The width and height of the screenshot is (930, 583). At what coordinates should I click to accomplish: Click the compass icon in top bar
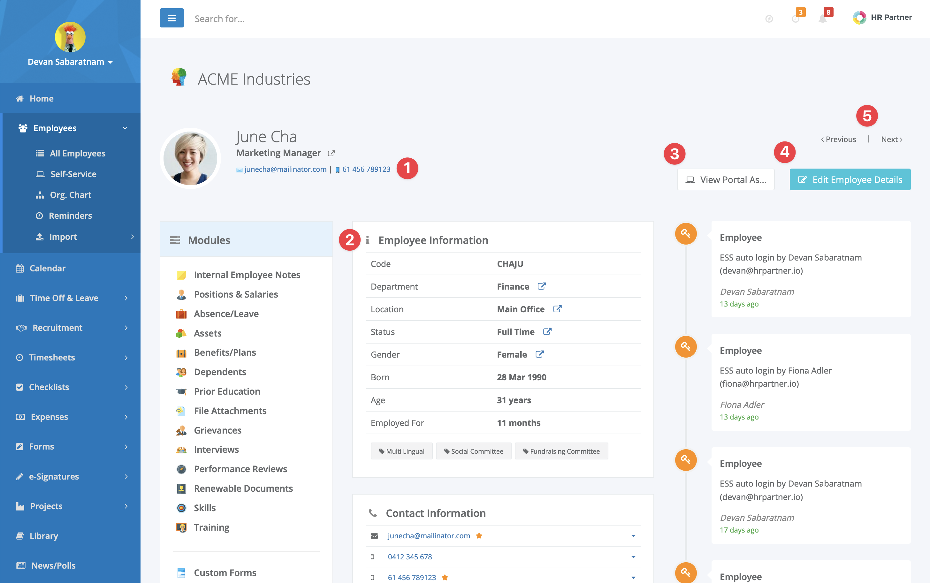(769, 19)
